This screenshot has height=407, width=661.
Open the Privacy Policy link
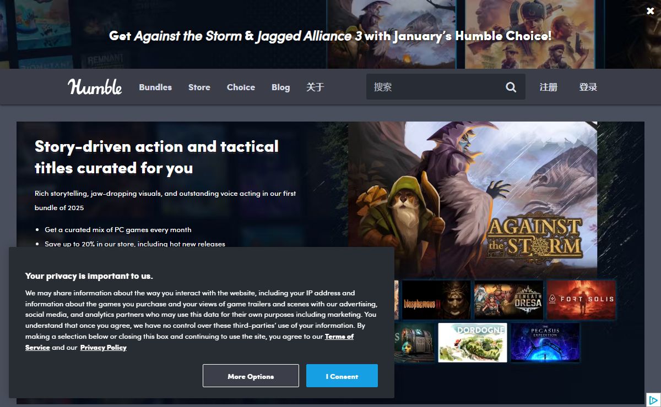104,347
